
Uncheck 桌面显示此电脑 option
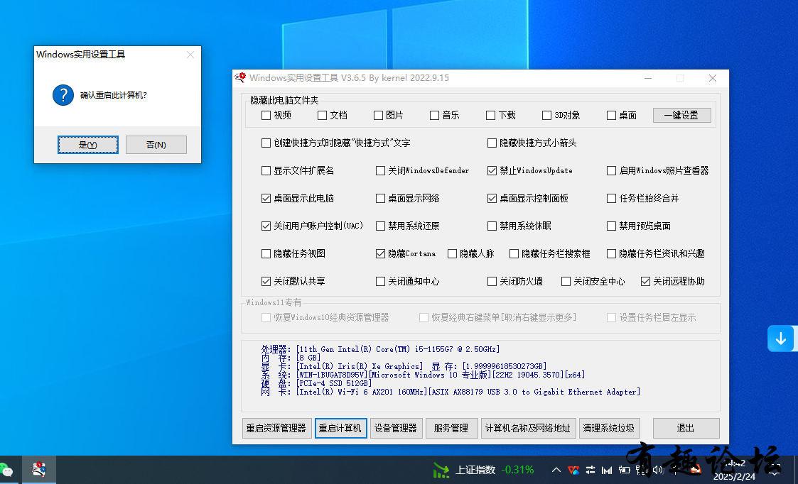click(x=266, y=198)
